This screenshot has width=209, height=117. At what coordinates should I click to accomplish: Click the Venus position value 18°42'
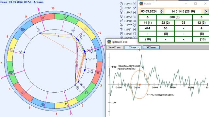(x=128, y=17)
